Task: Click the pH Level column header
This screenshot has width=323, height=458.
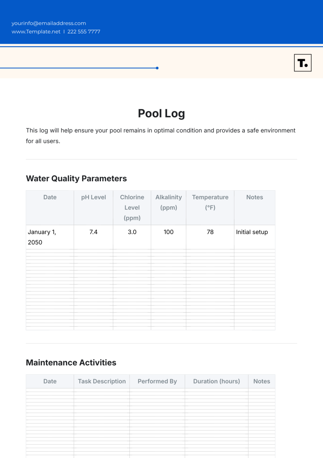Action: [93, 197]
